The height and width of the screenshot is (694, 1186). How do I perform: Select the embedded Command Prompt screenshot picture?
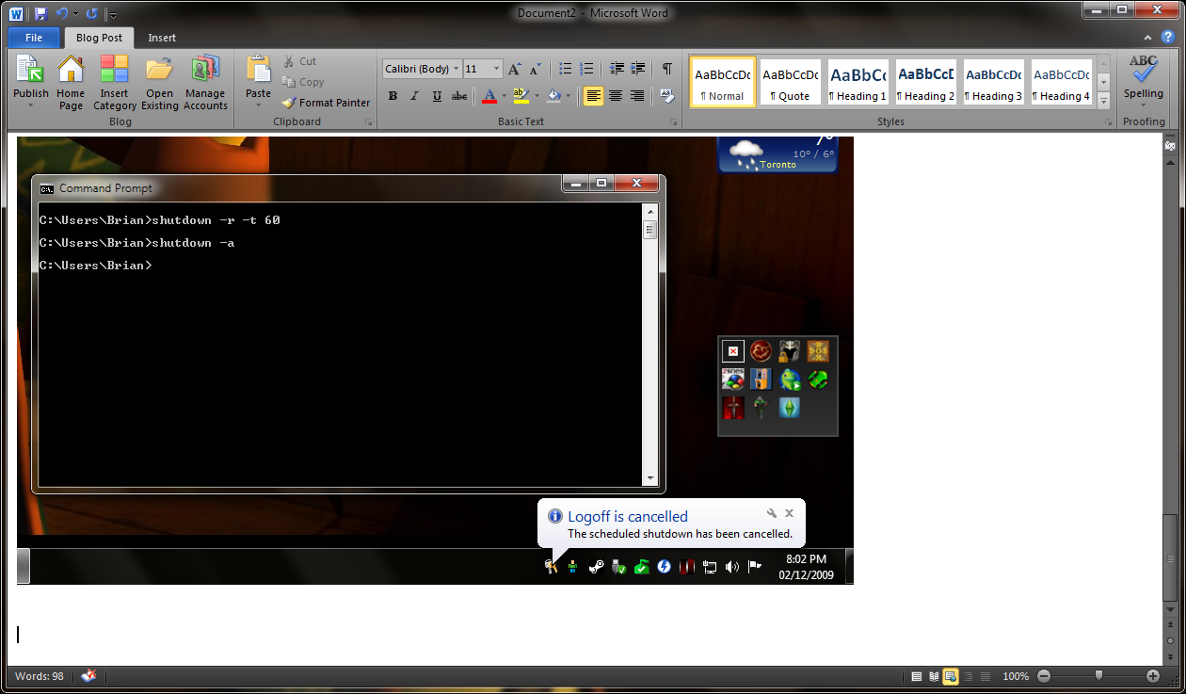click(435, 361)
